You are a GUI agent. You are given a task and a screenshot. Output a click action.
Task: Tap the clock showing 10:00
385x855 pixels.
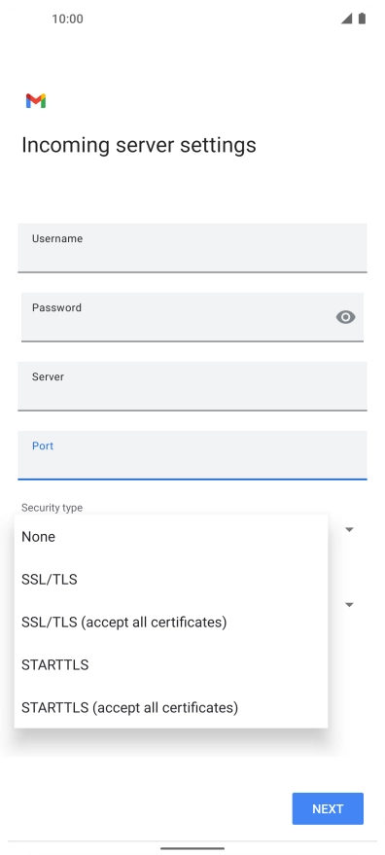[x=68, y=19]
